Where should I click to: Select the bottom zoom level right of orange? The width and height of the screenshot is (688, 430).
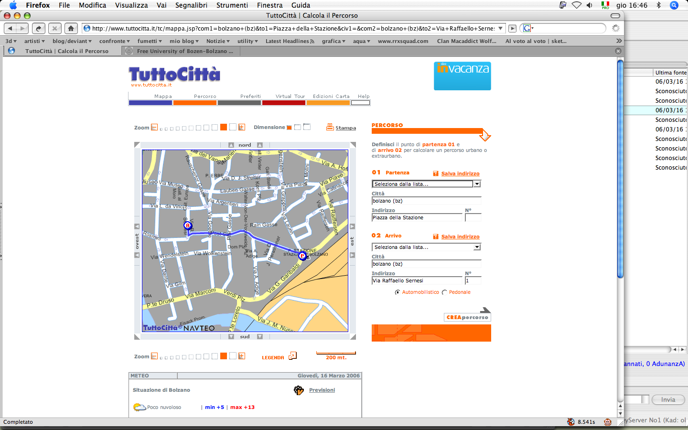(x=233, y=356)
